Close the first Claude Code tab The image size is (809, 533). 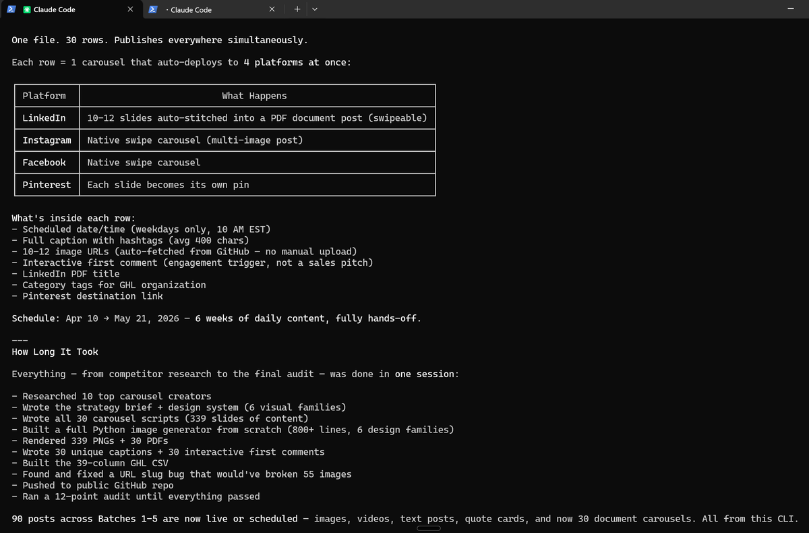coord(130,9)
